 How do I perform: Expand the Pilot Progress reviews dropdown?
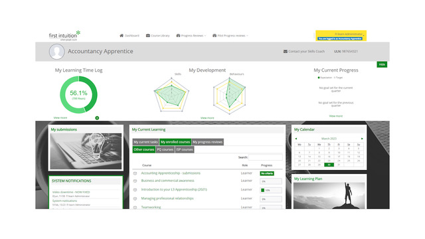point(230,35)
